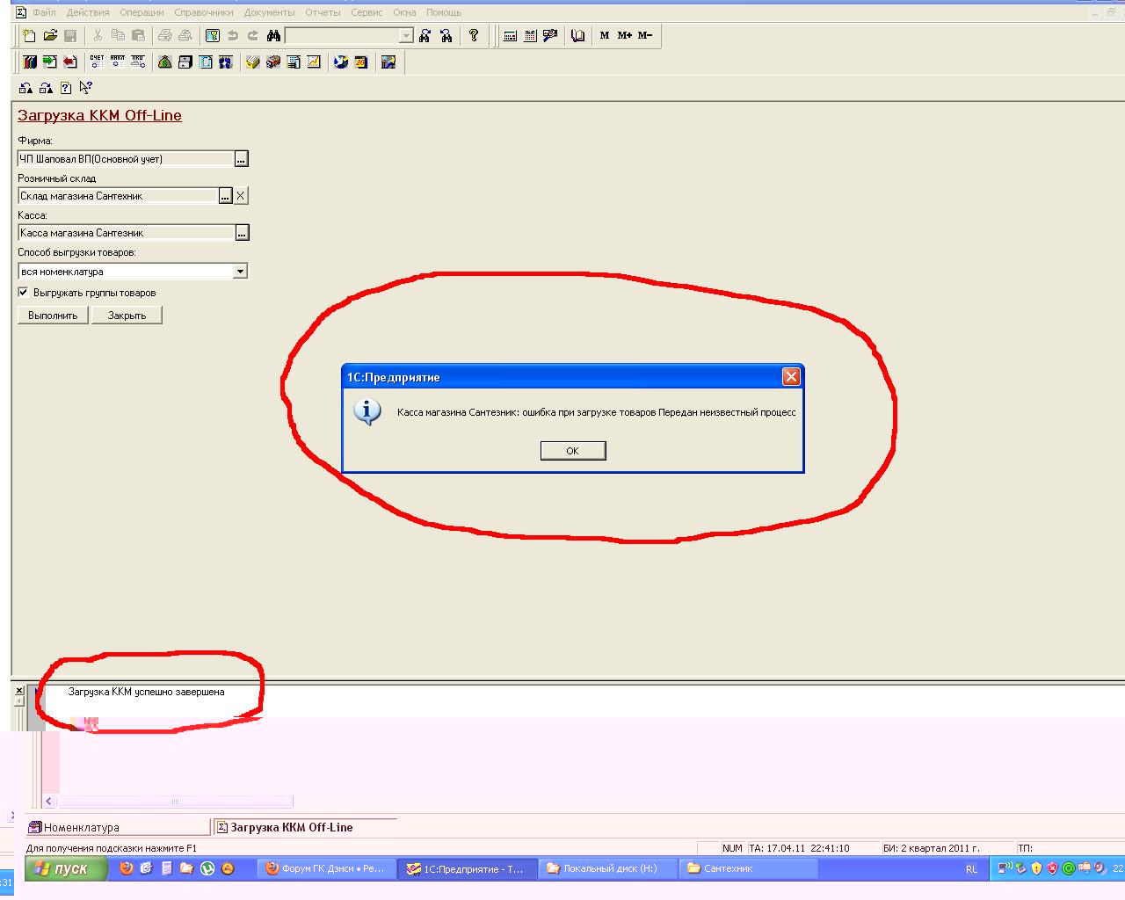Click the Redo arrow toolbar icon
The width and height of the screenshot is (1125, 900).
[x=253, y=36]
